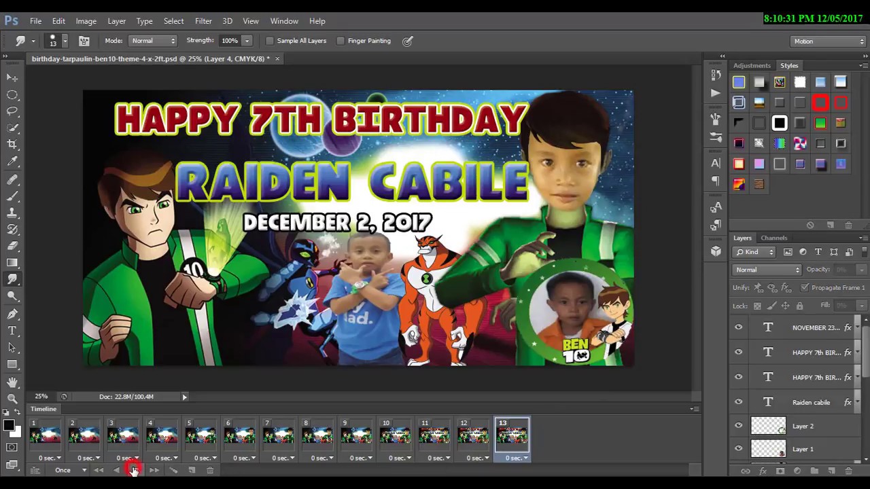Image resolution: width=870 pixels, height=489 pixels.
Task: Open the 3D panel cube icon
Action: [x=716, y=251]
